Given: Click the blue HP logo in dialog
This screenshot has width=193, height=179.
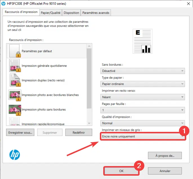Looking at the screenshot, I should 15,155.
